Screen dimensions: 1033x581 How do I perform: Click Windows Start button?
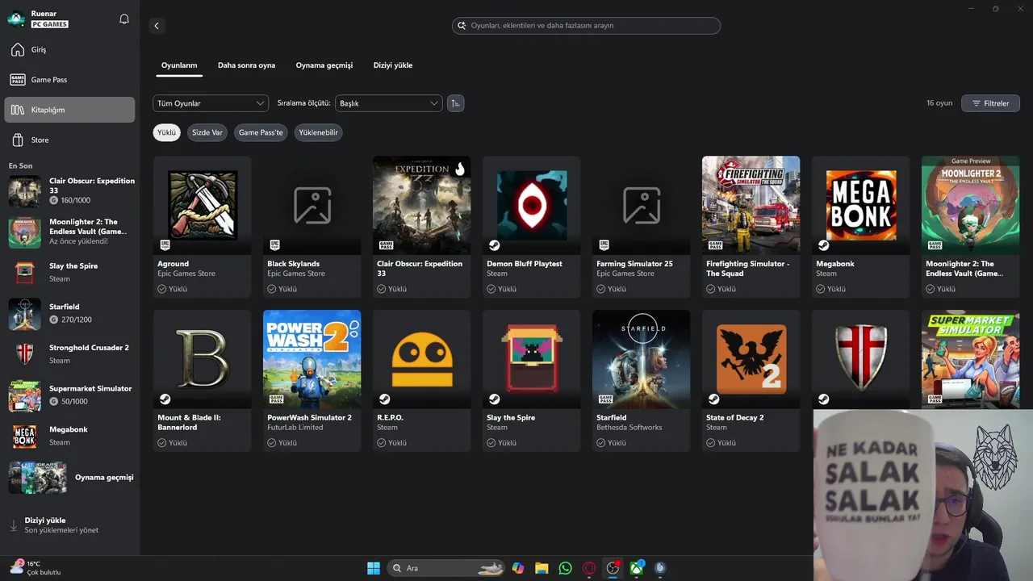(x=374, y=568)
